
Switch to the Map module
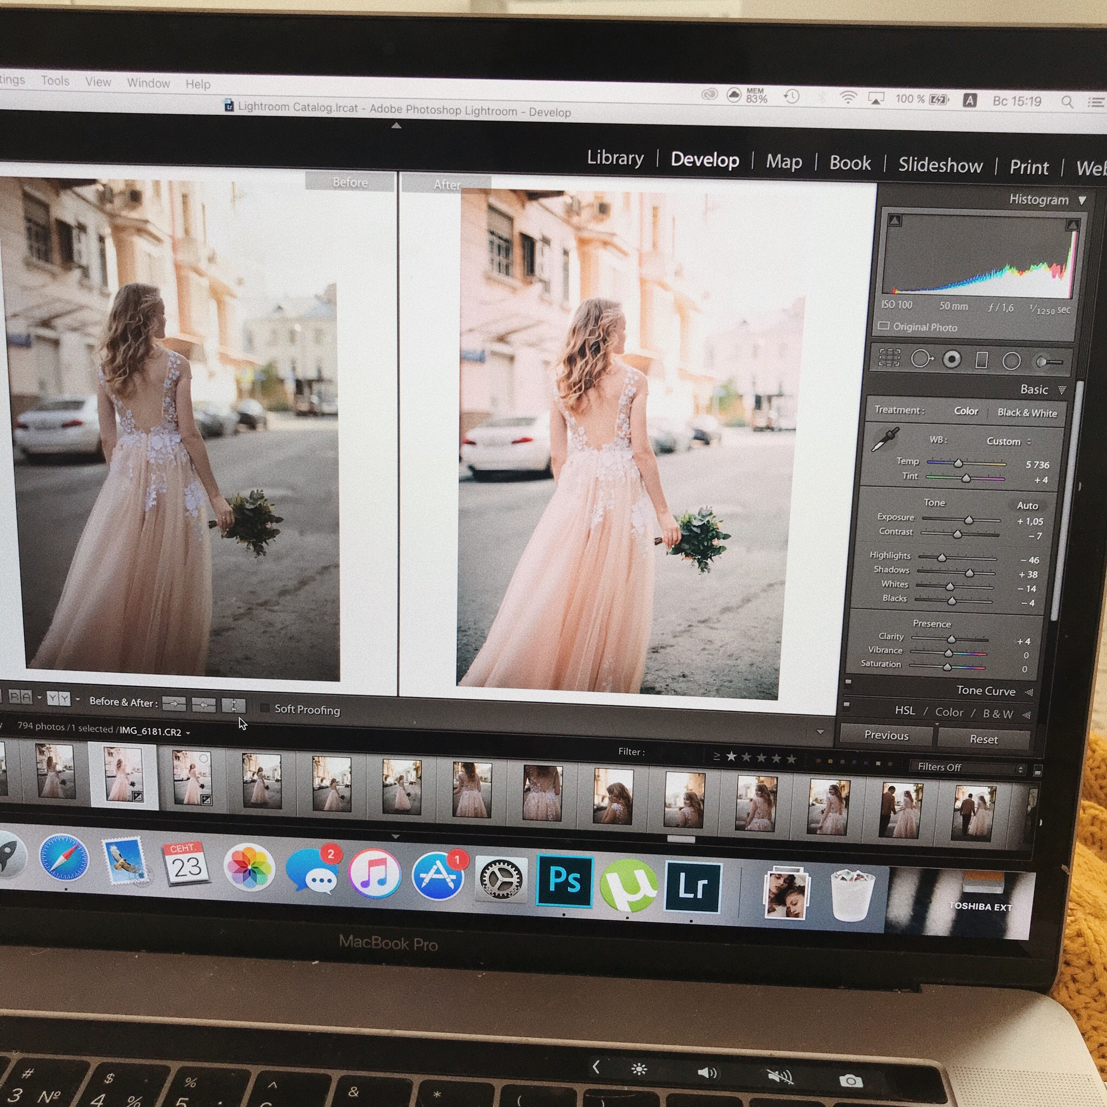(784, 162)
